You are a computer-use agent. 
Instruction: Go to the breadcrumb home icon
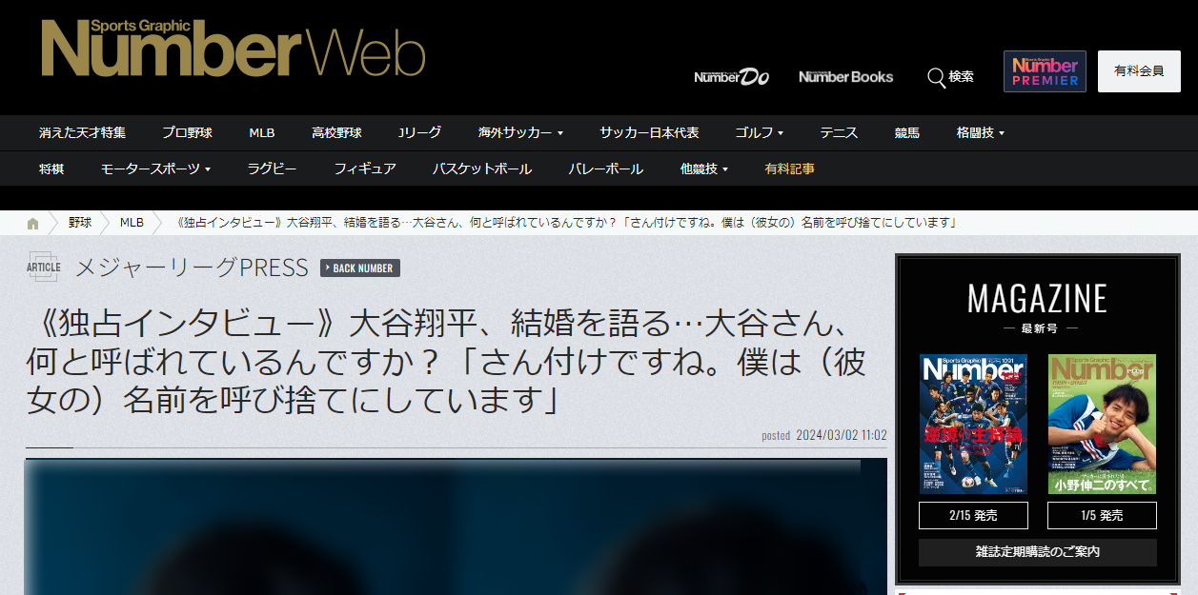(x=33, y=223)
